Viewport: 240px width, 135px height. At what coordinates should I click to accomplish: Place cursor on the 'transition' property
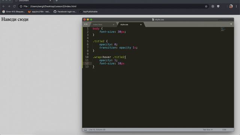pyautogui.click(x=108, y=48)
